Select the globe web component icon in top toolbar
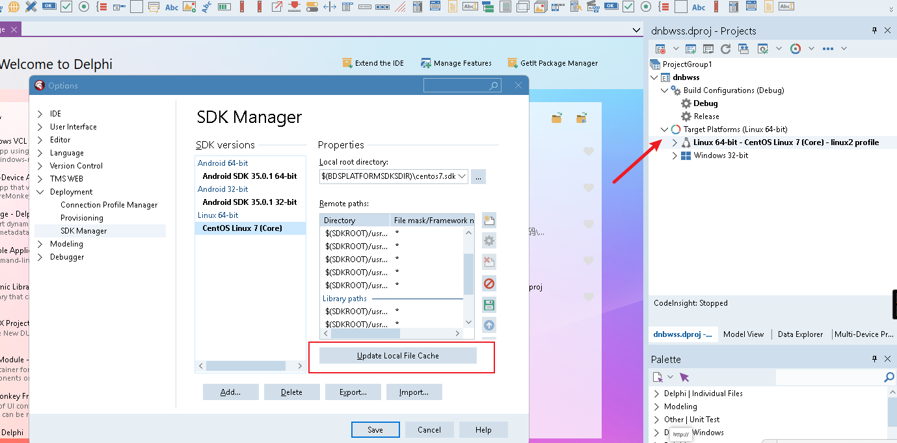Screen dimensions: 897x443 tap(13, 7)
